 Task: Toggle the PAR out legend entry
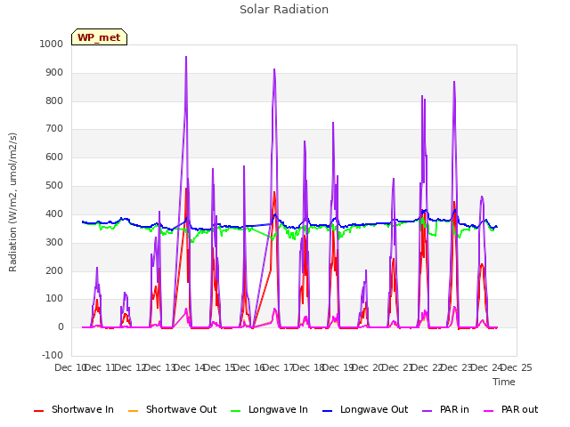510,409
